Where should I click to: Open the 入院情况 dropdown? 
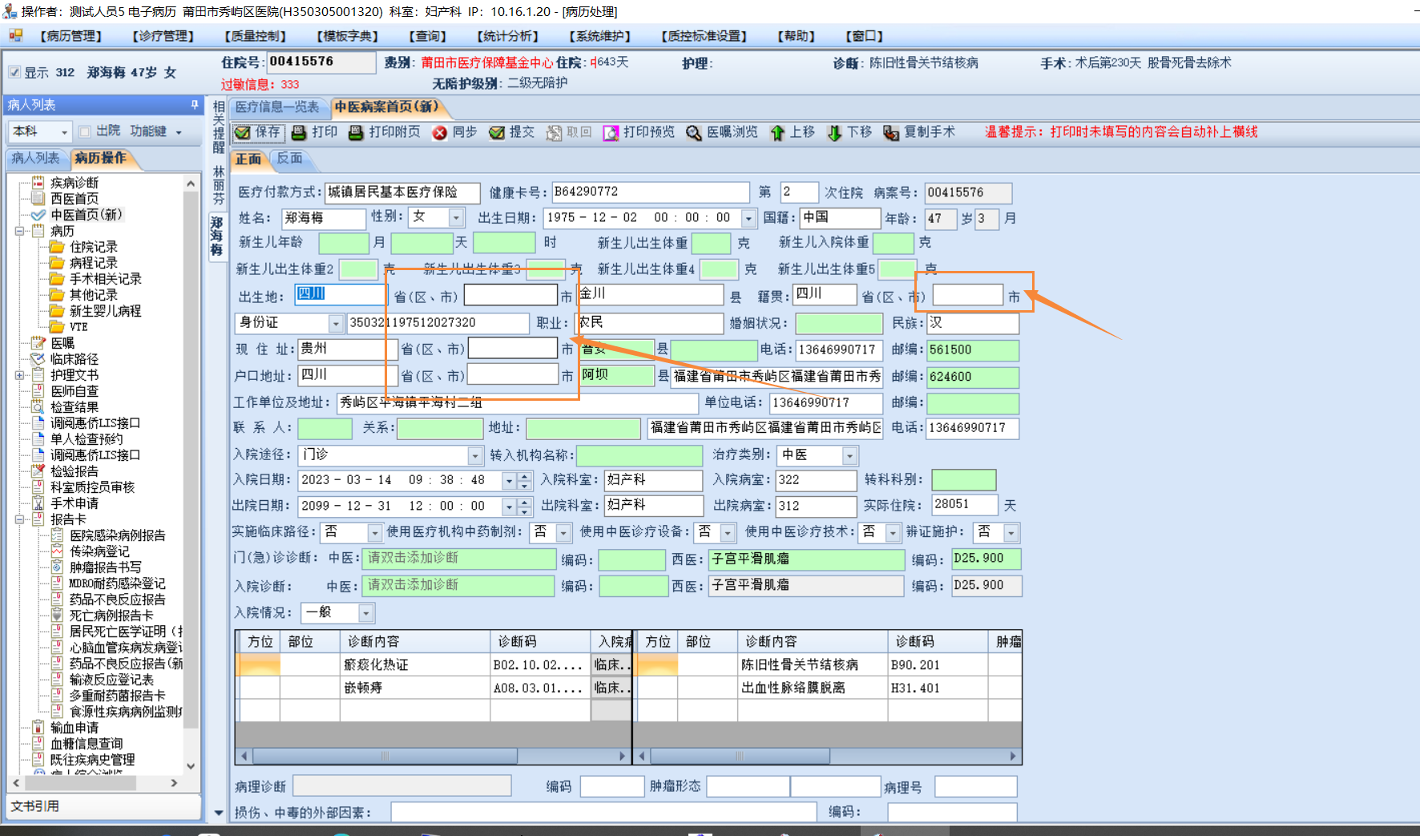point(366,613)
